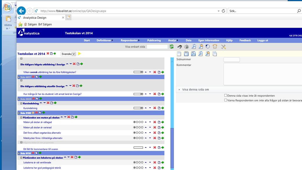Open the Definitioner menu
Screen dimensions: 302x170
pos(105,40)
